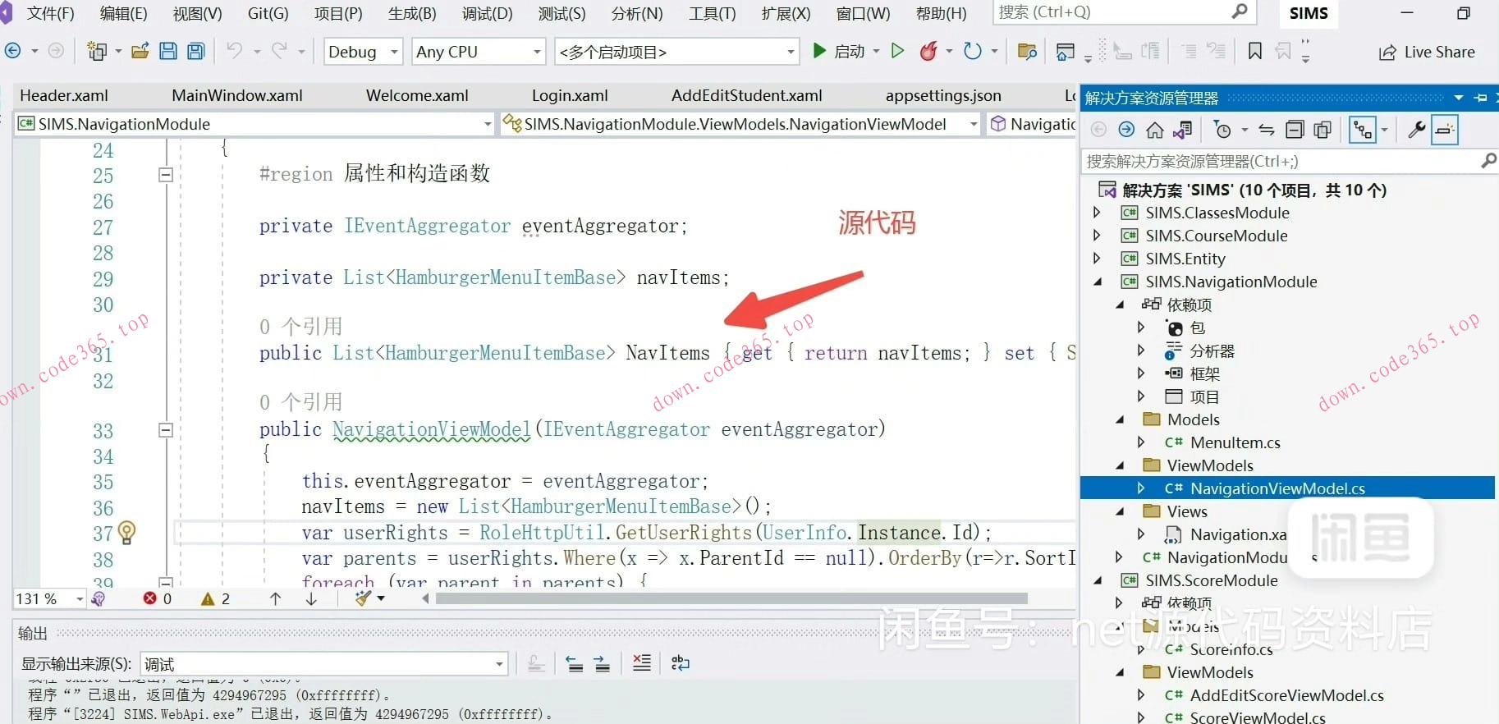Image resolution: width=1499 pixels, height=724 pixels.
Task: Switch to the appsettings.json tab
Action: (x=943, y=95)
